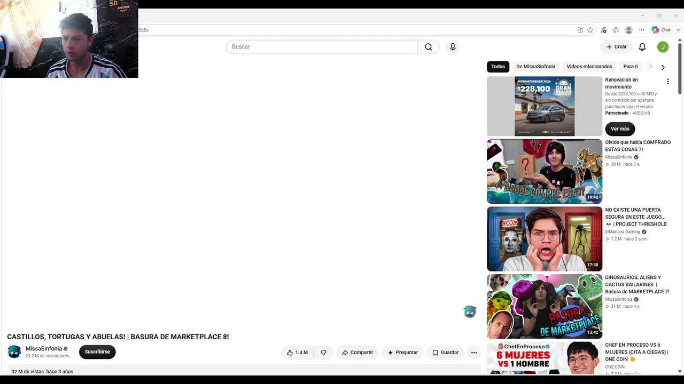
Task: Open 'NO EXISTE UNA PUERTA SEGURA' video title
Action: pyautogui.click(x=636, y=217)
